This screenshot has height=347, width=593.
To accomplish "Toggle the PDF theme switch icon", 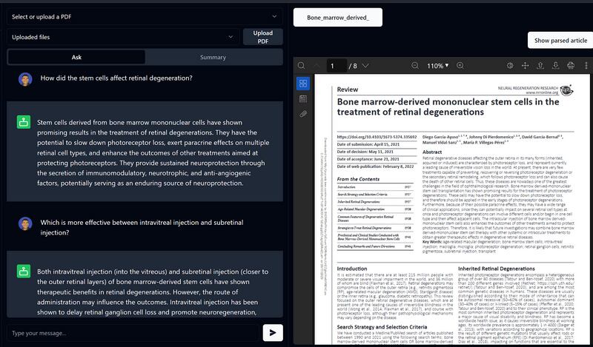I will (x=509, y=66).
